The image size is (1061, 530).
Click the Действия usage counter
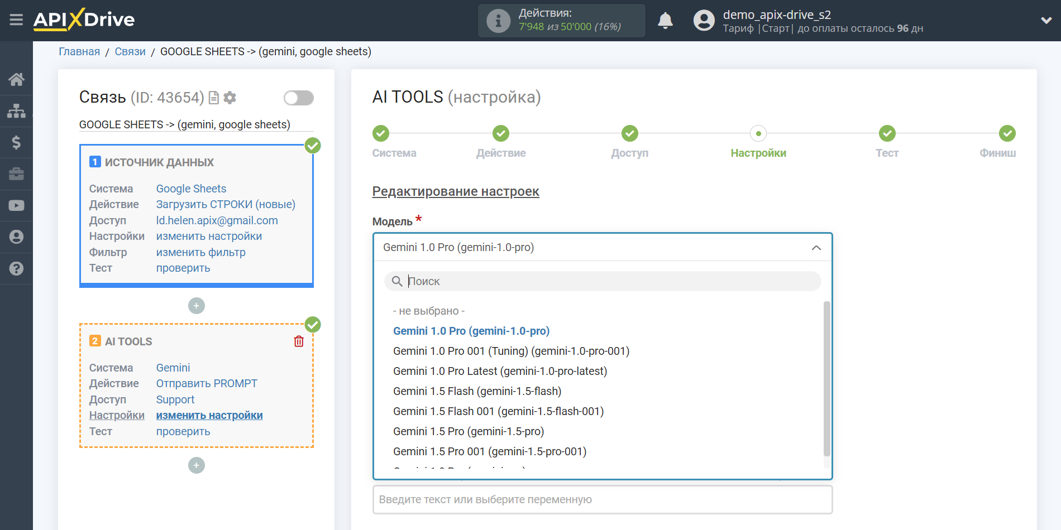click(561, 21)
